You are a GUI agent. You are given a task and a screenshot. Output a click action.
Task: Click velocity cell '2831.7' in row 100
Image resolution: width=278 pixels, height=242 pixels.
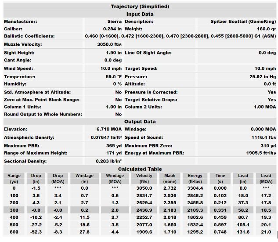click(x=144, y=196)
